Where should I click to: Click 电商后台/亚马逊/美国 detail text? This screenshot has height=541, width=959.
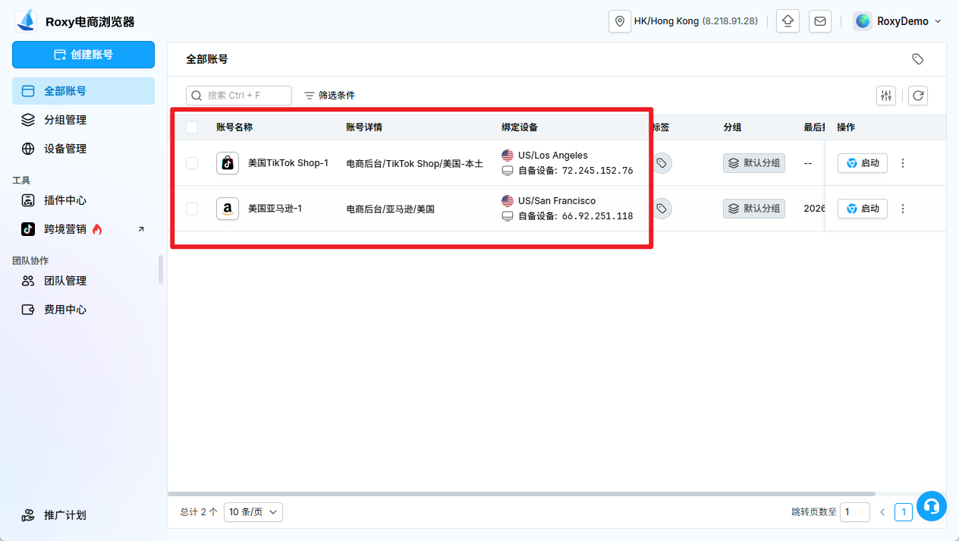point(391,209)
